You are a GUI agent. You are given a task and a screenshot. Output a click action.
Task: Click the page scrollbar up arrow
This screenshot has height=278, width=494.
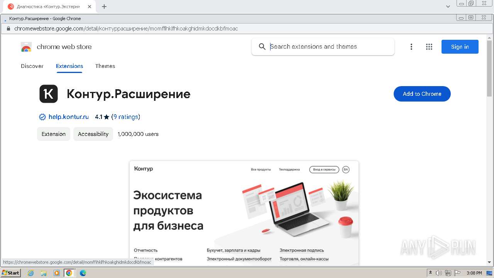tap(490, 38)
